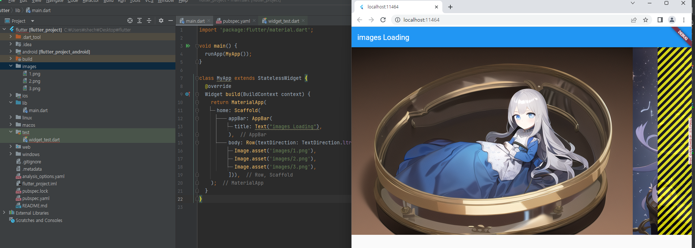Click the site information icon in address bar
695x248 pixels.
[x=398, y=20]
